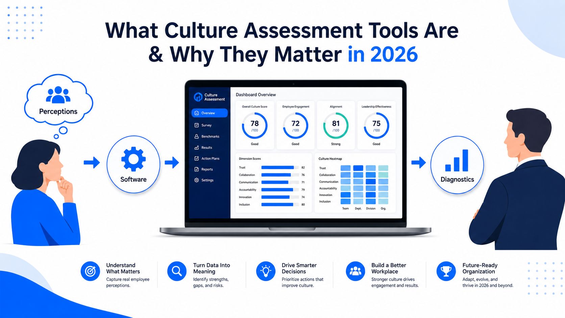
Task: Click the Leadership Effectiveness 75 gauge
Action: [376, 126]
